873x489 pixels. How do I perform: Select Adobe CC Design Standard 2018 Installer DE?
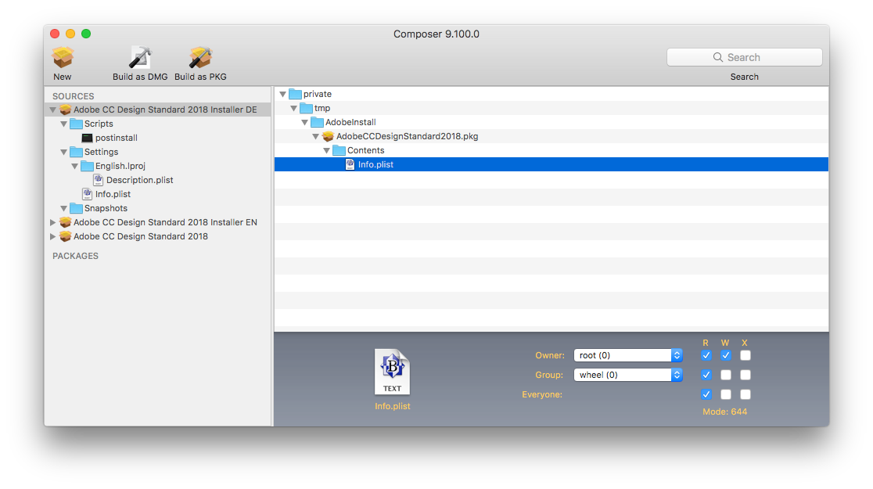165,110
